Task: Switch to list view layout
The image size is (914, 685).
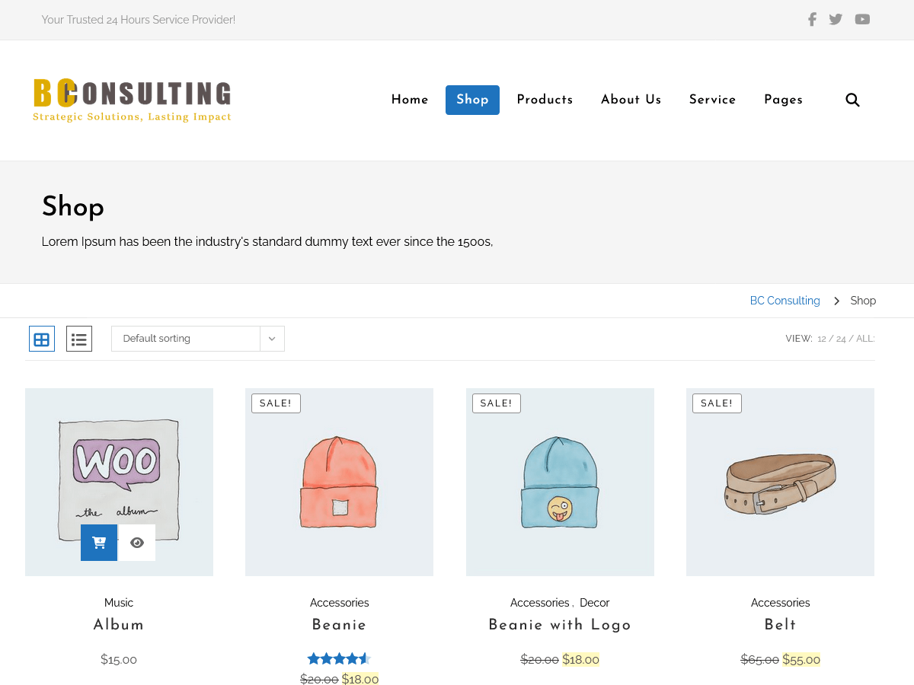Action: [78, 338]
